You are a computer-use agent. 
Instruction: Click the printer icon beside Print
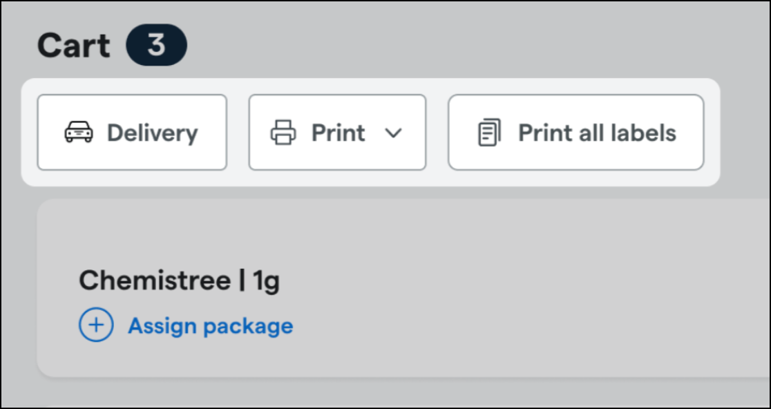pyautogui.click(x=283, y=133)
